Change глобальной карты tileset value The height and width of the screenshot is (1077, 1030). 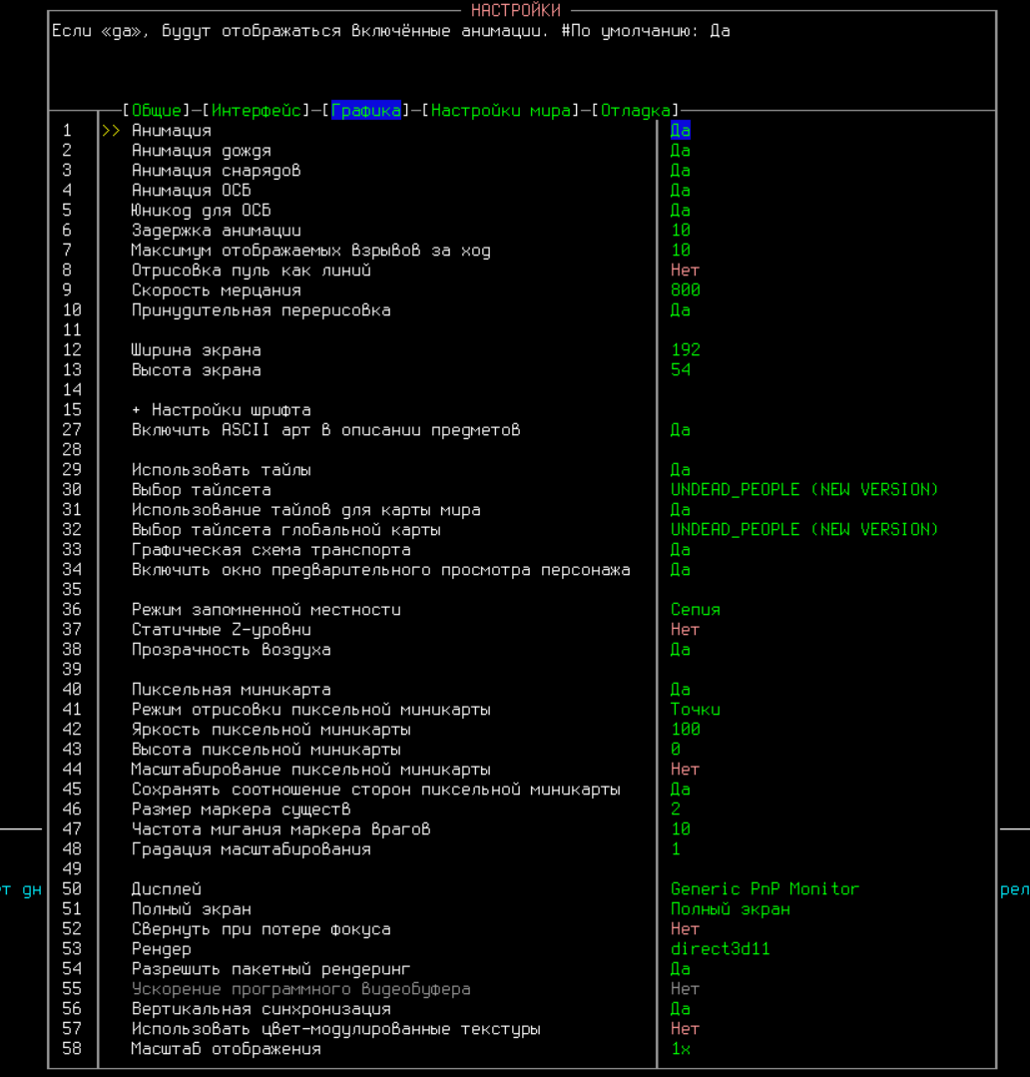pyautogui.click(x=804, y=529)
